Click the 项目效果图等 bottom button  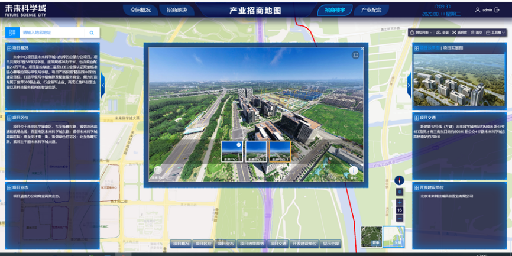(252, 244)
